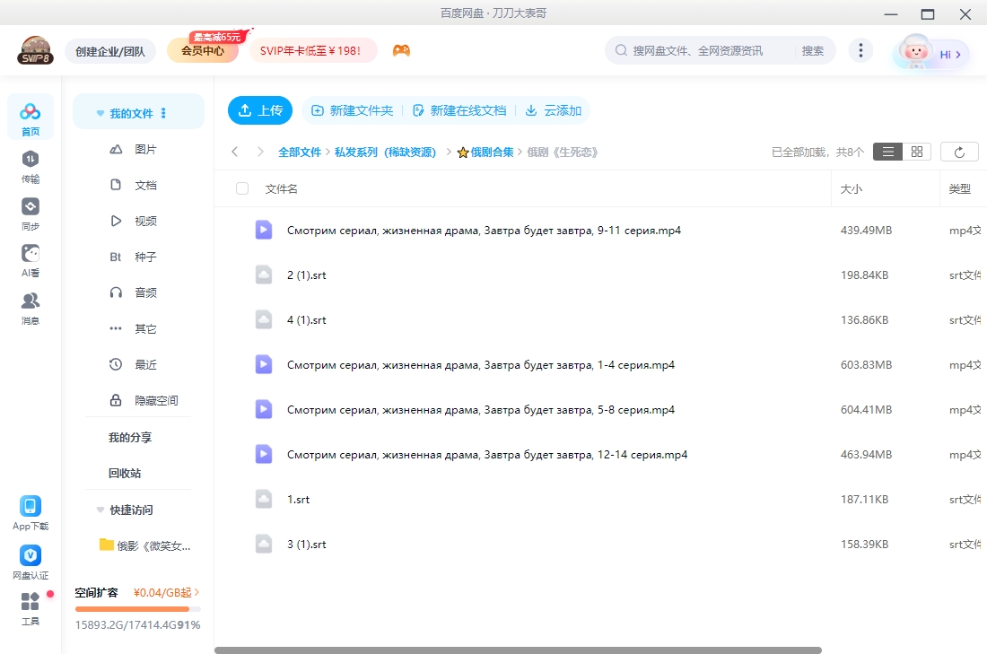
Task: Expand the Hi assistant chevron
Action: tap(958, 55)
